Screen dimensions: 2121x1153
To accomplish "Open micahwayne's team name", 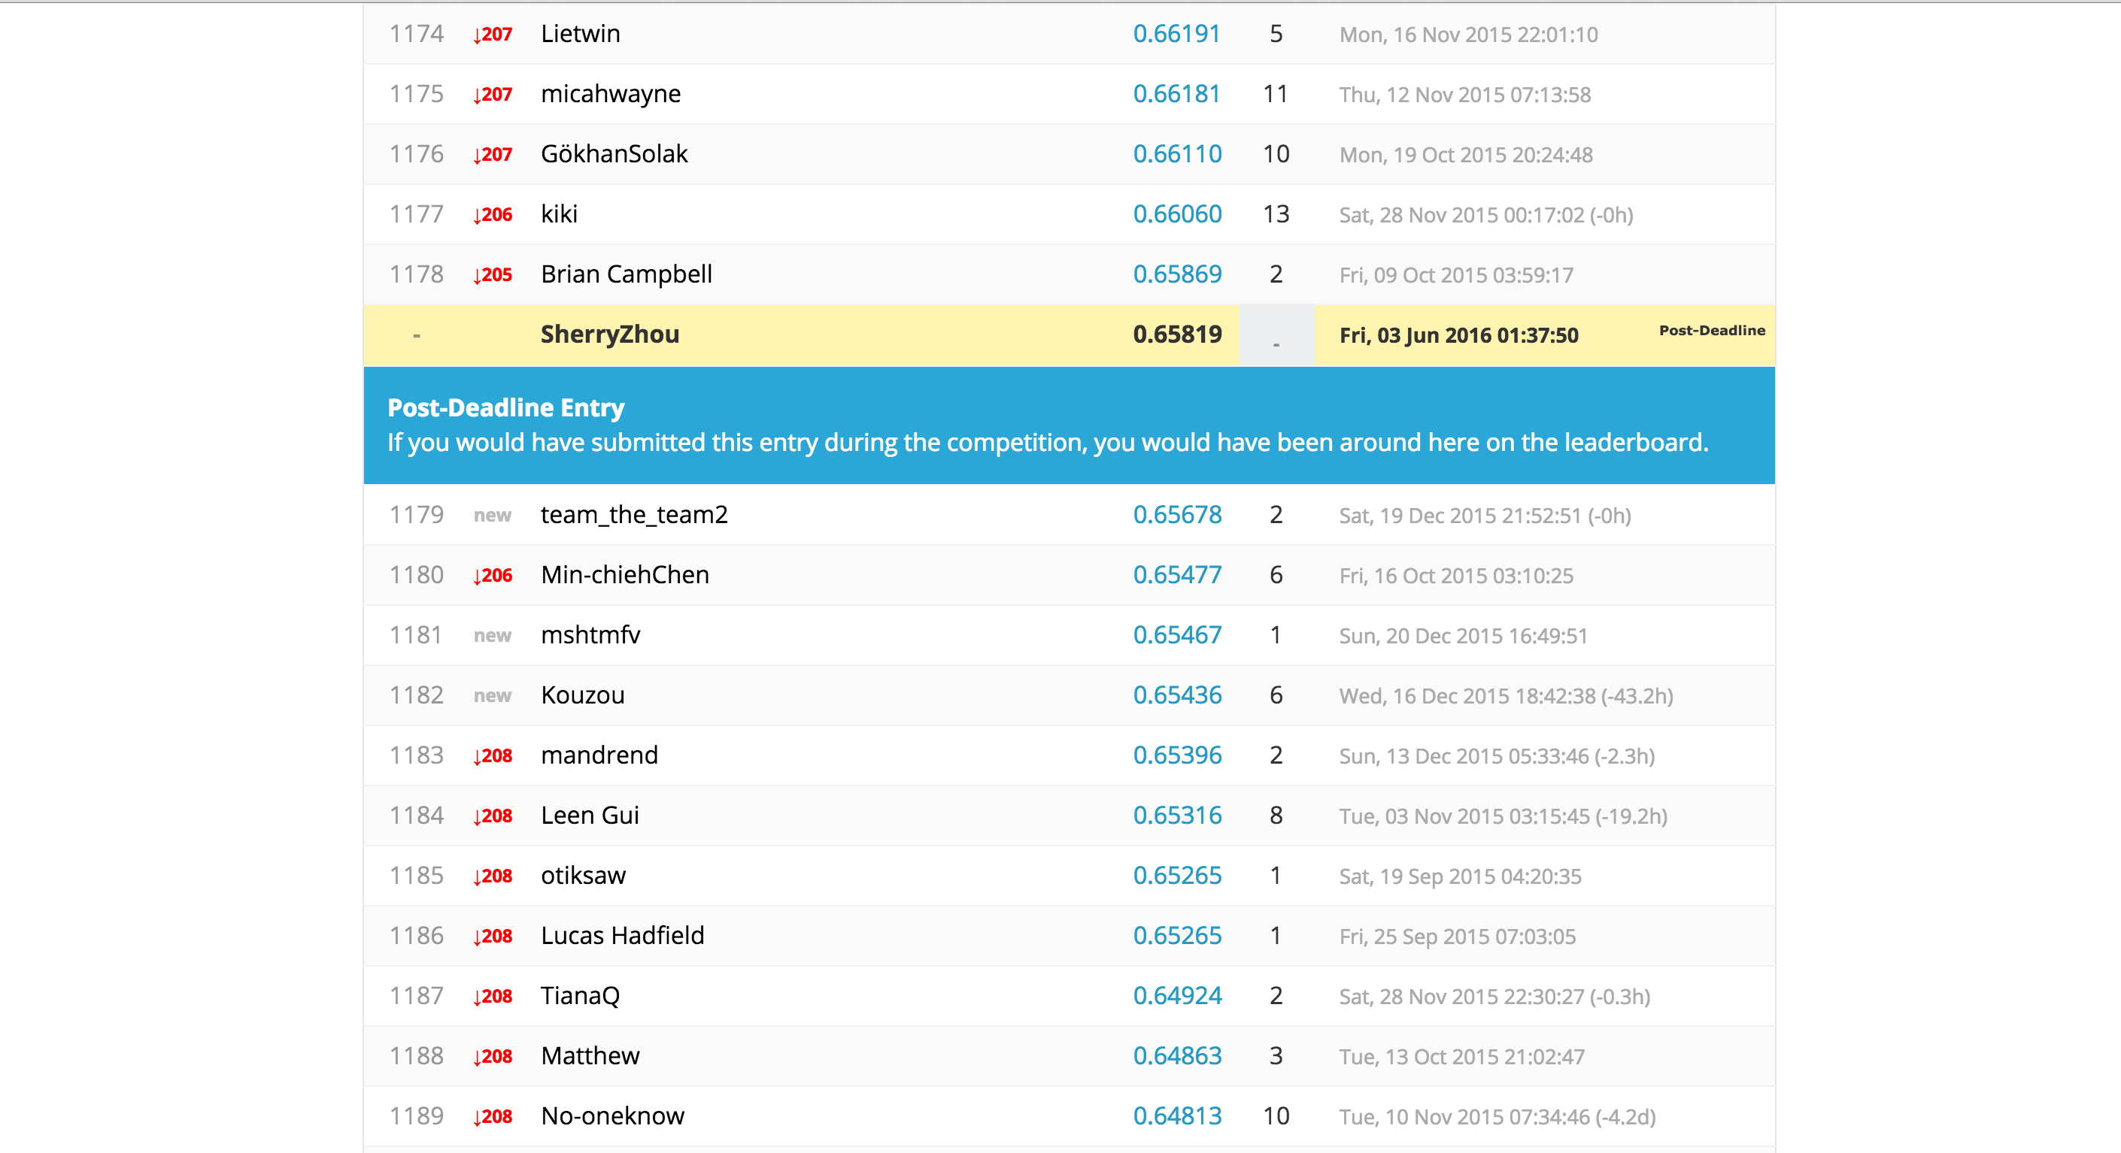I will coord(610,94).
